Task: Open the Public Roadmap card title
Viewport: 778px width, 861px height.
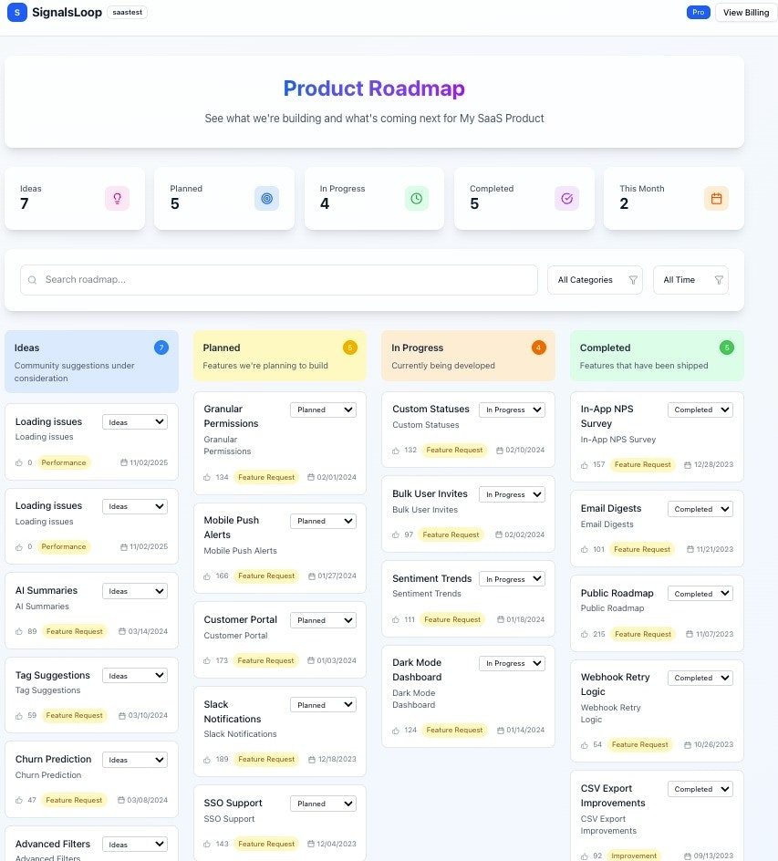Action: click(617, 593)
